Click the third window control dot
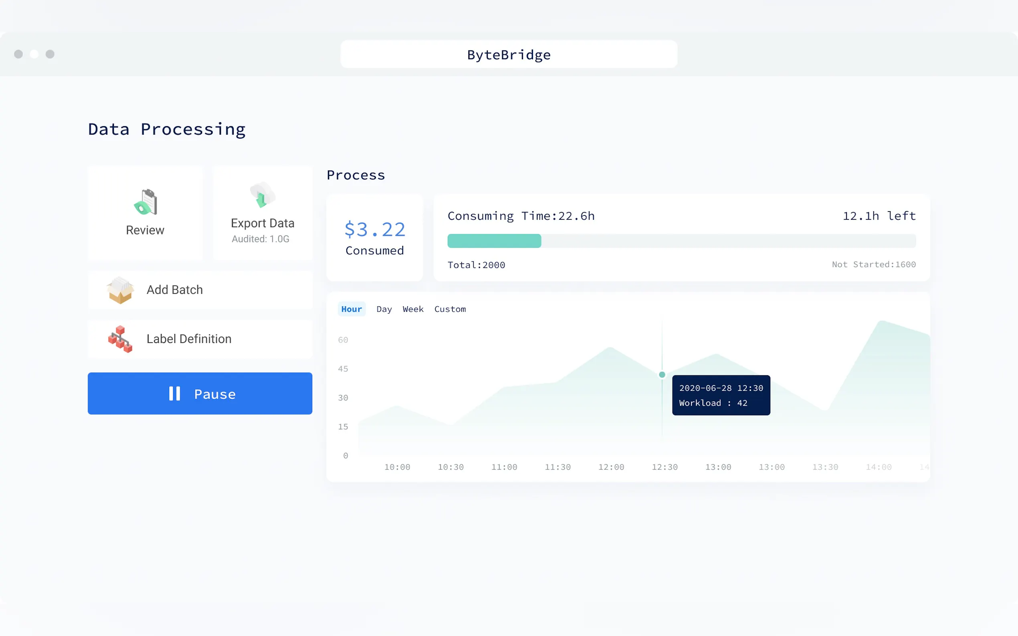The width and height of the screenshot is (1018, 636). (50, 54)
